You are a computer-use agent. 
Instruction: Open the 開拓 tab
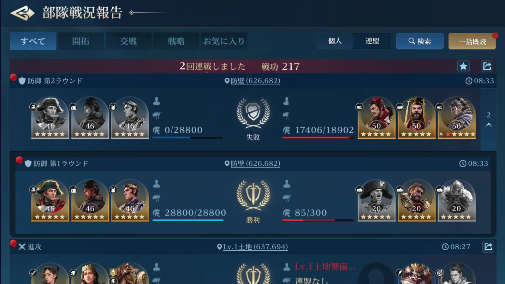[x=81, y=41]
